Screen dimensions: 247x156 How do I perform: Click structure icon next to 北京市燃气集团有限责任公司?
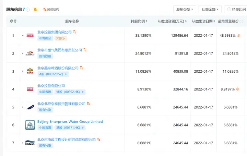click(85, 50)
